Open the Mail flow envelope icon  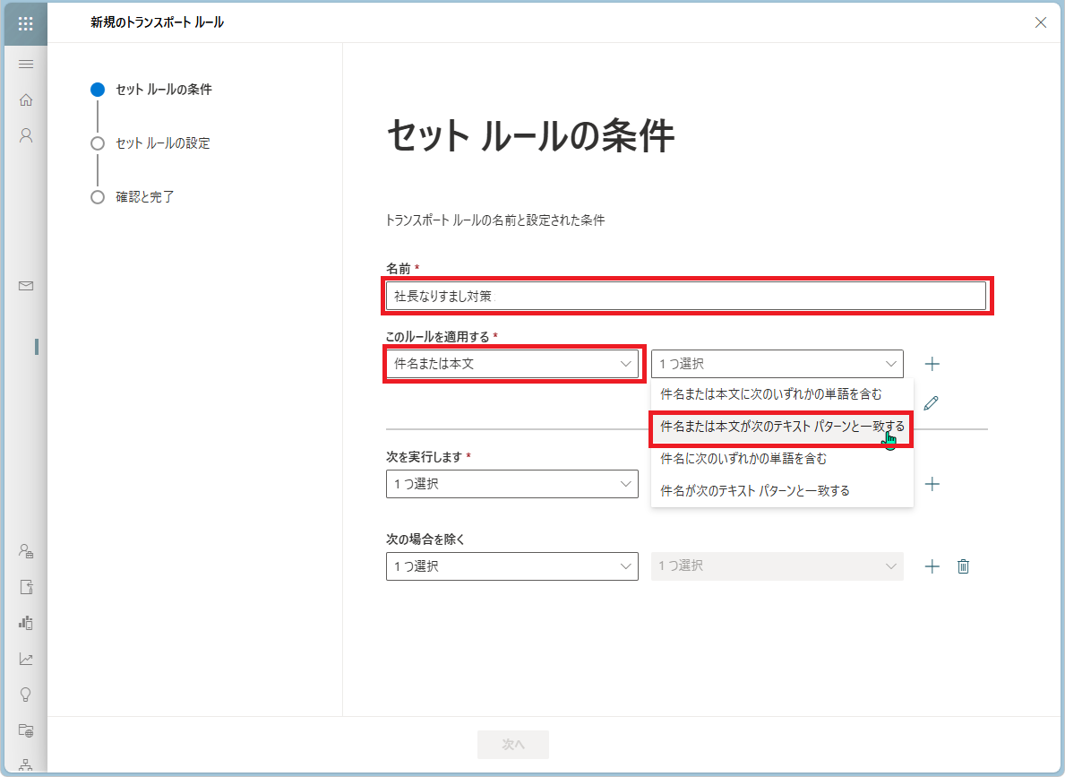(26, 286)
